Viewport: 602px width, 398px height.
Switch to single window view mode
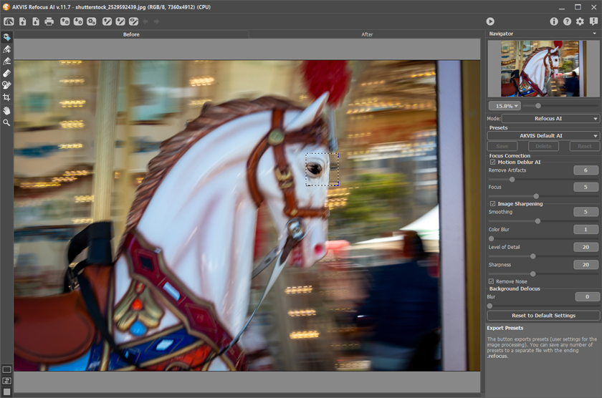pyautogui.click(x=6, y=369)
